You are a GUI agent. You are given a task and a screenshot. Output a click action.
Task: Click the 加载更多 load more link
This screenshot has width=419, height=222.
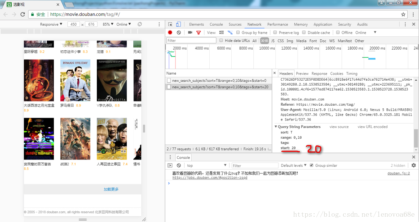point(111,189)
